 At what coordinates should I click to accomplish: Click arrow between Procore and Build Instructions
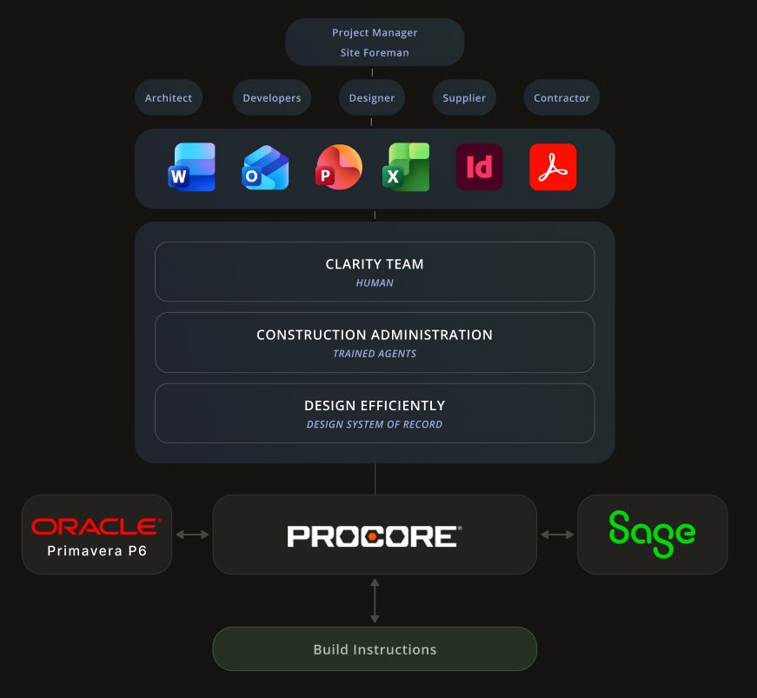click(375, 601)
